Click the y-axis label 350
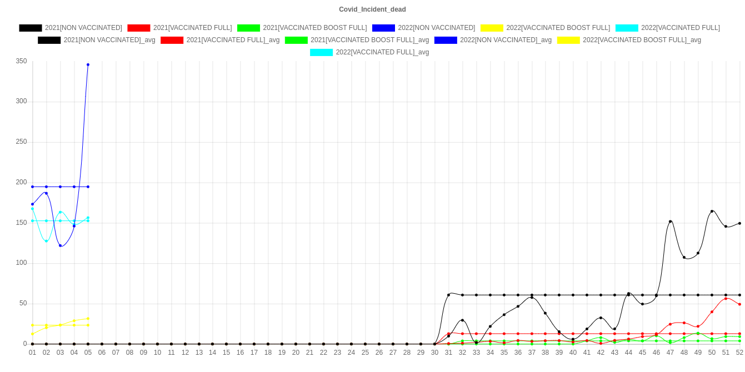This screenshot has height=372, width=745. coord(21,61)
